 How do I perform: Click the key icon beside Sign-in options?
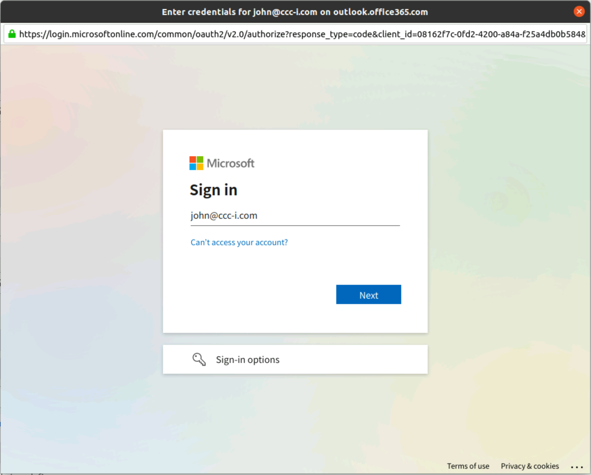click(199, 359)
